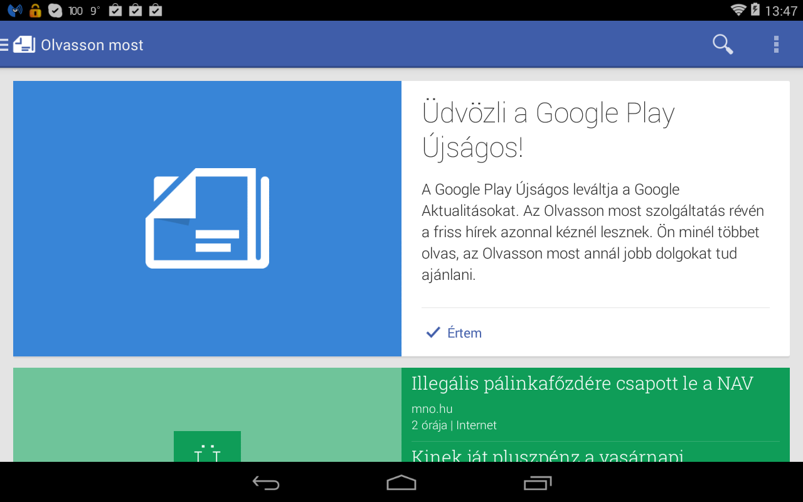The image size is (803, 502).
Task: Open the lock notification icon
Action: (x=35, y=10)
